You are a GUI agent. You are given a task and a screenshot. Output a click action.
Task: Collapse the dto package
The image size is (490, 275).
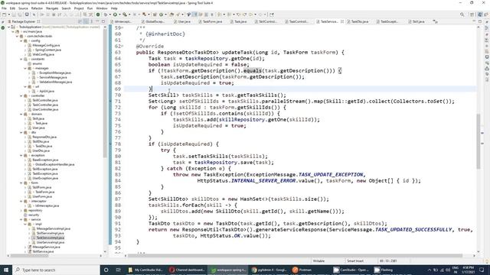click(21, 132)
